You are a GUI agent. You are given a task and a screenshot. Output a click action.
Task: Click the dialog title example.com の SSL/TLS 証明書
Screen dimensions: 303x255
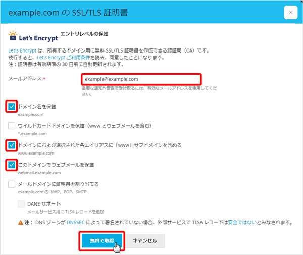[x=68, y=13]
